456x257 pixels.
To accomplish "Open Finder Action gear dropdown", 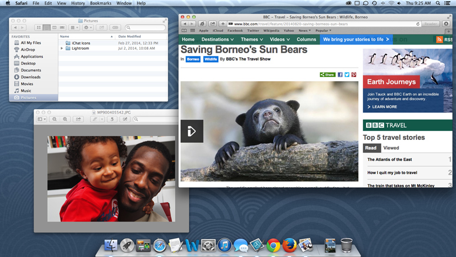I will (88, 27).
